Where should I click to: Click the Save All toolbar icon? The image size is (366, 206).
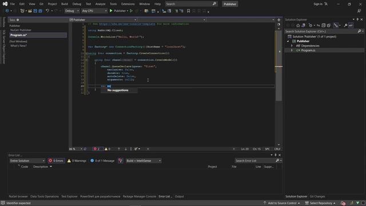point(41,11)
